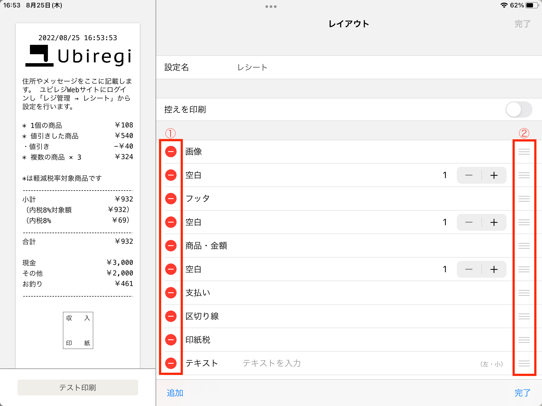Image resolution: width=542 pixels, height=406 pixels.
Task: Tap the receipt date 2022/08/25 16:53:53
Action: click(x=78, y=38)
